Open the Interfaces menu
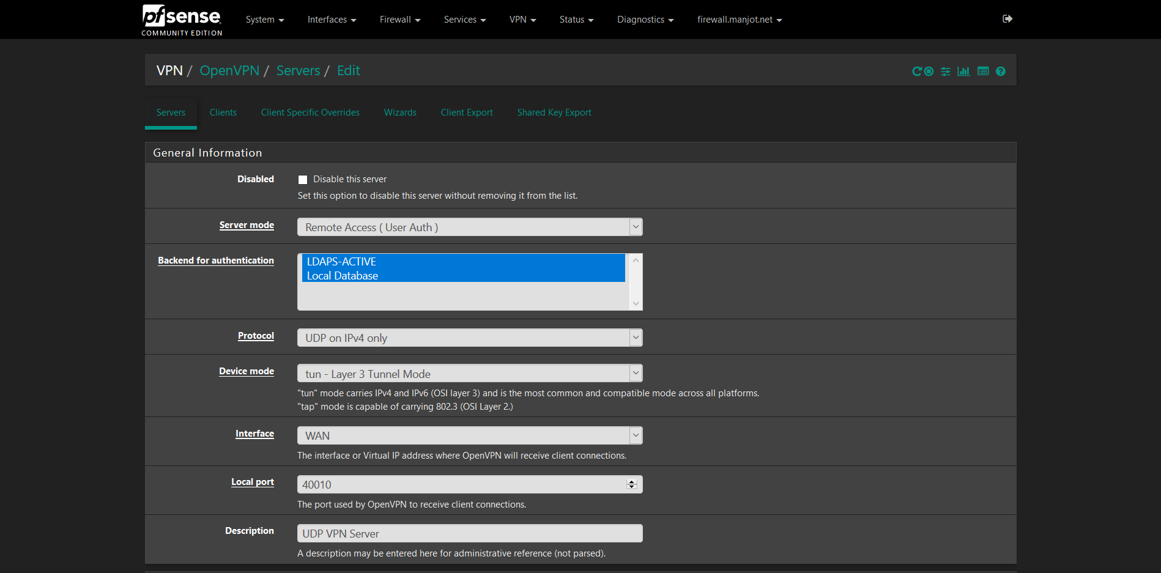 332,20
